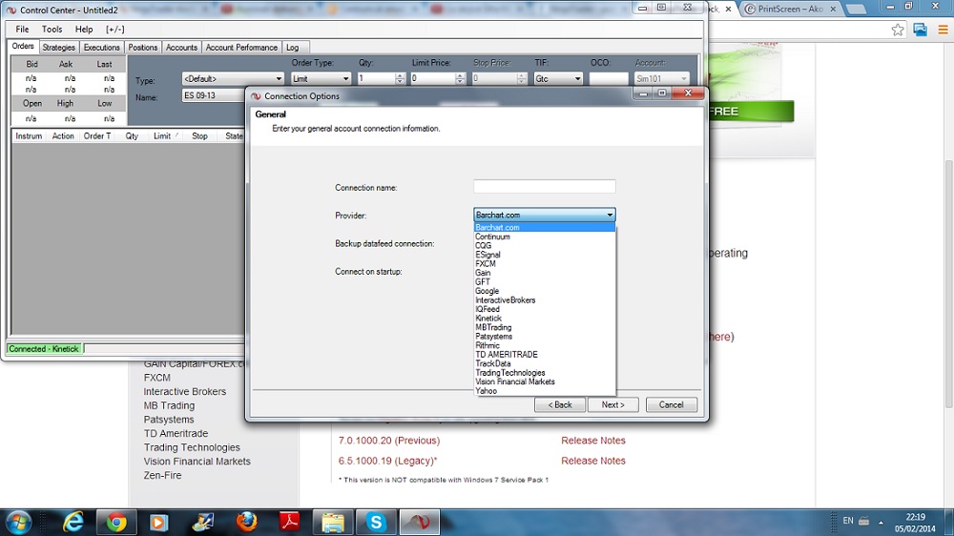Open Windows Media Player from the taskbar
The image size is (954, 536).
(158, 522)
